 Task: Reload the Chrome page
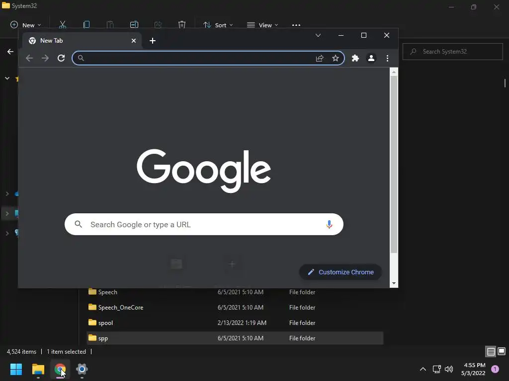click(61, 58)
